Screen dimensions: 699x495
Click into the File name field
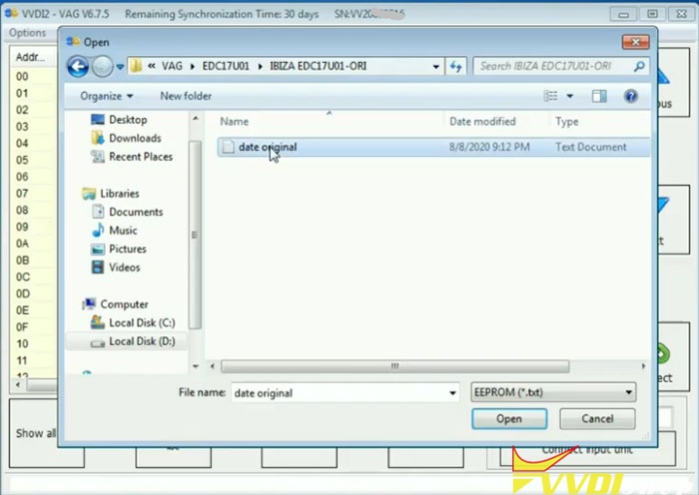tap(340, 393)
